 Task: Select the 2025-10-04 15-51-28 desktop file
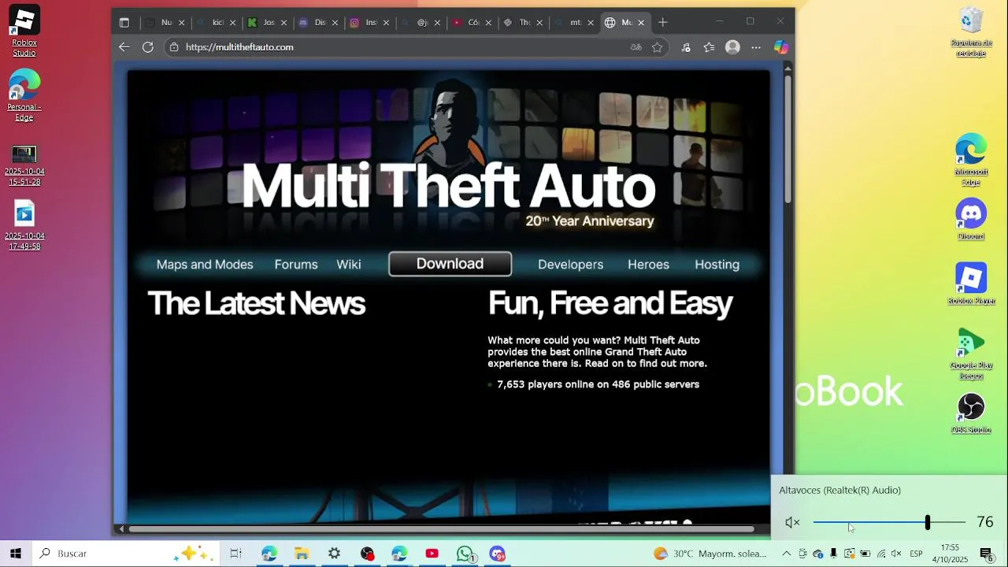point(24,165)
